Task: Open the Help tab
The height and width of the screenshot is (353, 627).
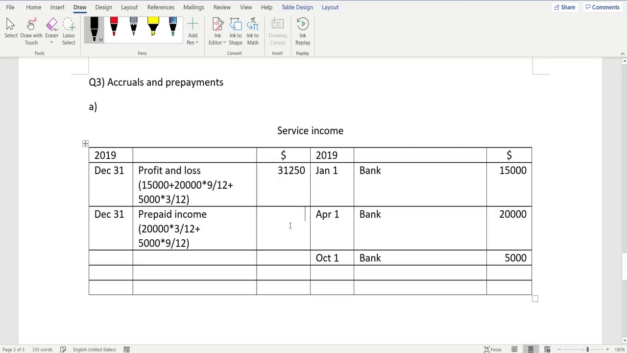Action: [266, 7]
